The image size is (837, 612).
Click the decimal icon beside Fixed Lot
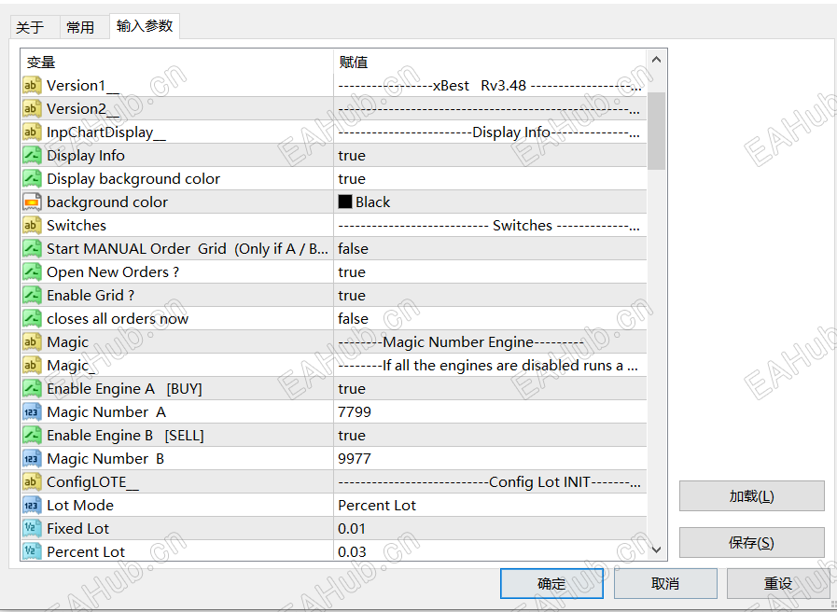[x=31, y=528]
